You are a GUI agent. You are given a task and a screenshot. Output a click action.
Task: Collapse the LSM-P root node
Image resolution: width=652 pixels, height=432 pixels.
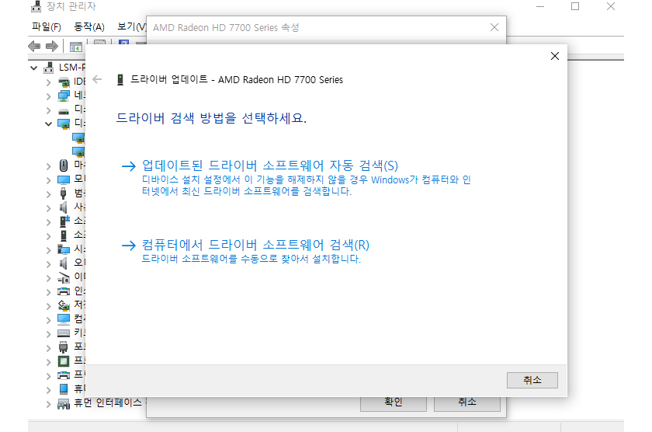click(33, 68)
